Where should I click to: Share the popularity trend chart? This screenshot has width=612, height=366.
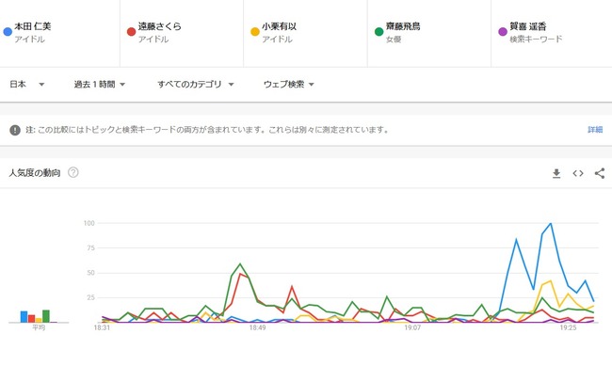[x=600, y=173]
